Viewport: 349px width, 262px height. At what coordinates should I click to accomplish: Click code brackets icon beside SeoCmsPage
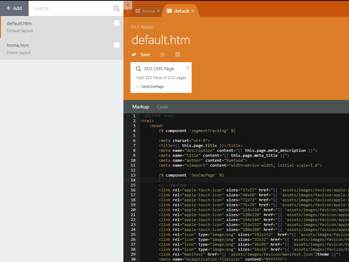click(x=138, y=87)
